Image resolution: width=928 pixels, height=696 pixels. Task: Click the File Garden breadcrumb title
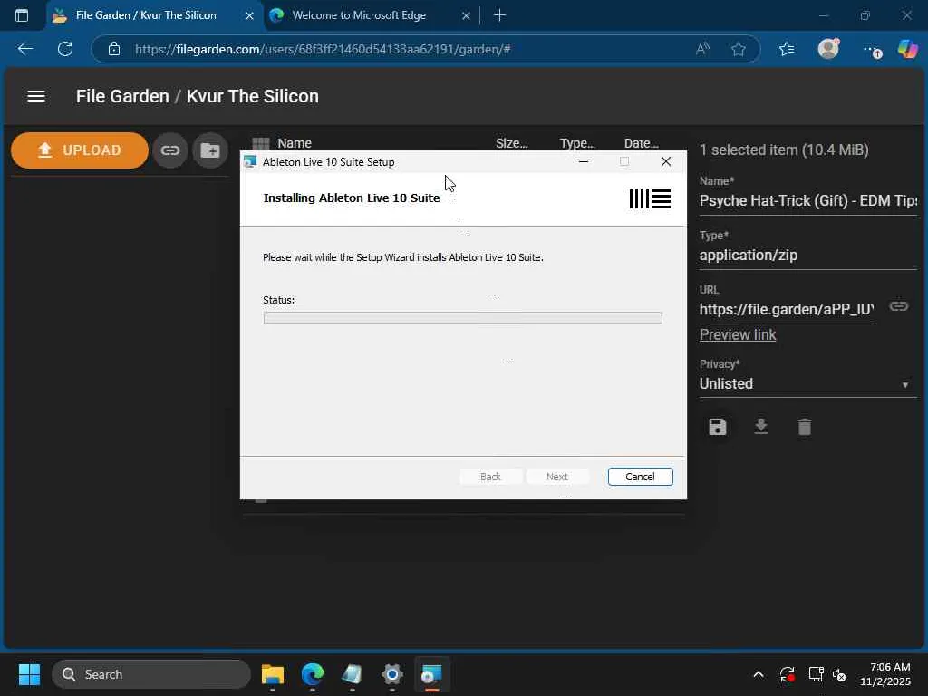point(122,96)
